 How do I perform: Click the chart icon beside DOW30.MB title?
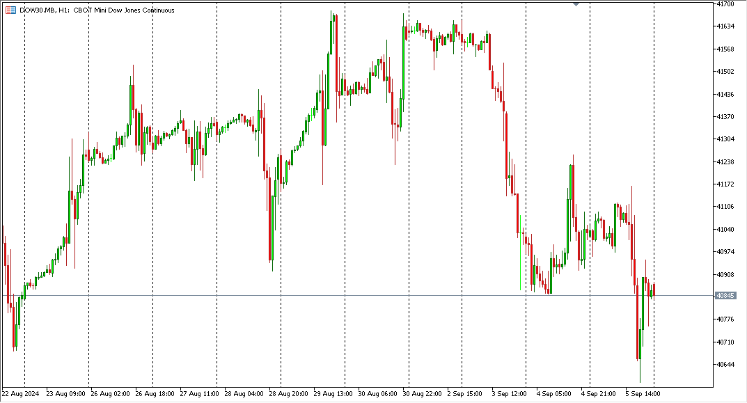point(10,10)
